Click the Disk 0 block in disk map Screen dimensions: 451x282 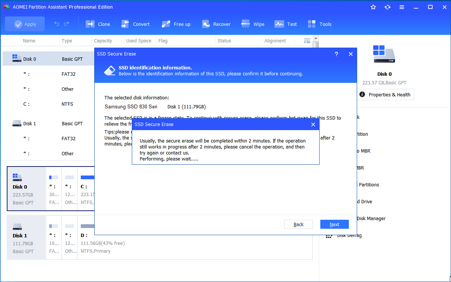tap(26, 189)
